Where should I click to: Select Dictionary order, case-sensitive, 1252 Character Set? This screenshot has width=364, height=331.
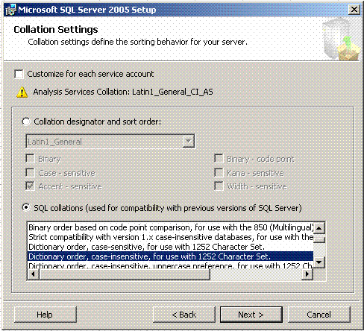coord(170,247)
